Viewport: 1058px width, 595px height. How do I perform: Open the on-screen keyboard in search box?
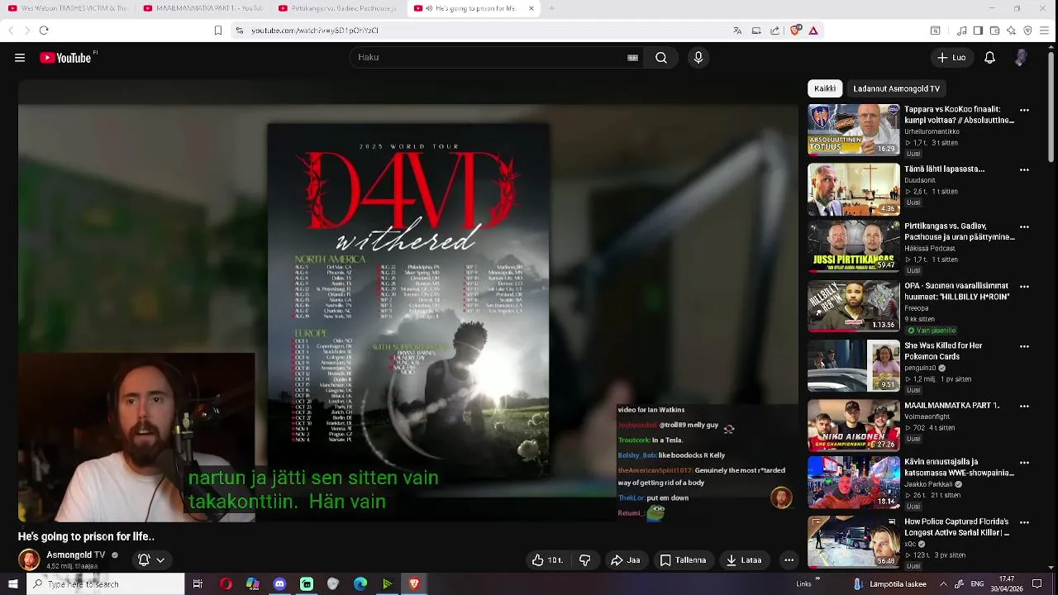pos(632,58)
